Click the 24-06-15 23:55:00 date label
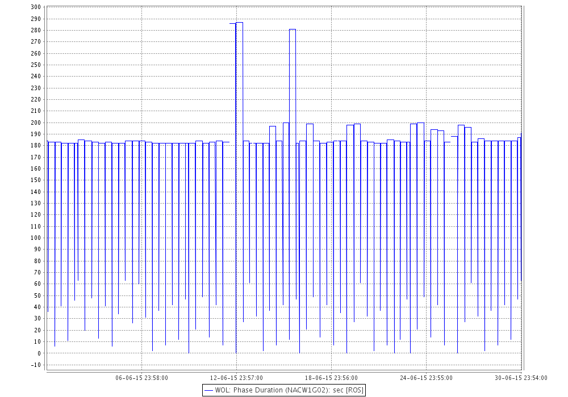568x397 pixels. [426, 378]
